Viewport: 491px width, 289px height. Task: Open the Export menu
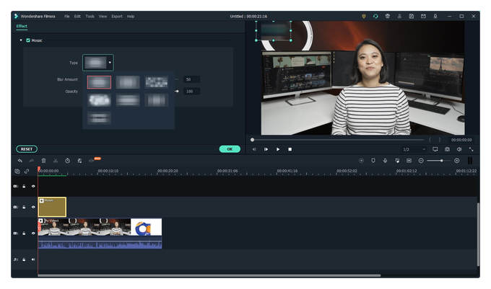click(117, 17)
